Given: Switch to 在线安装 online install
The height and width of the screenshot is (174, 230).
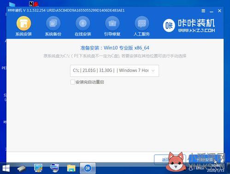Looking at the screenshot, I should 83,26.
